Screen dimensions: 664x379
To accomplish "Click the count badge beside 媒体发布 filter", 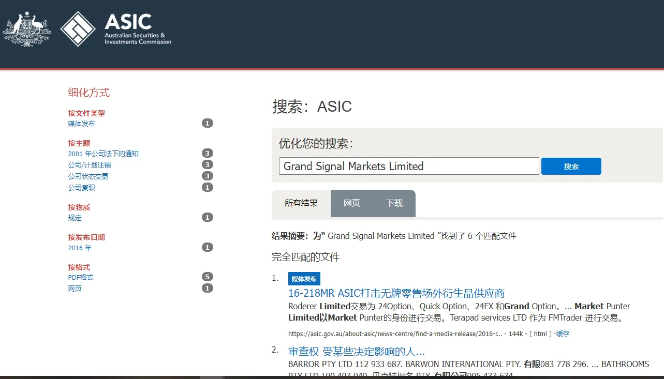I will click(x=208, y=123).
